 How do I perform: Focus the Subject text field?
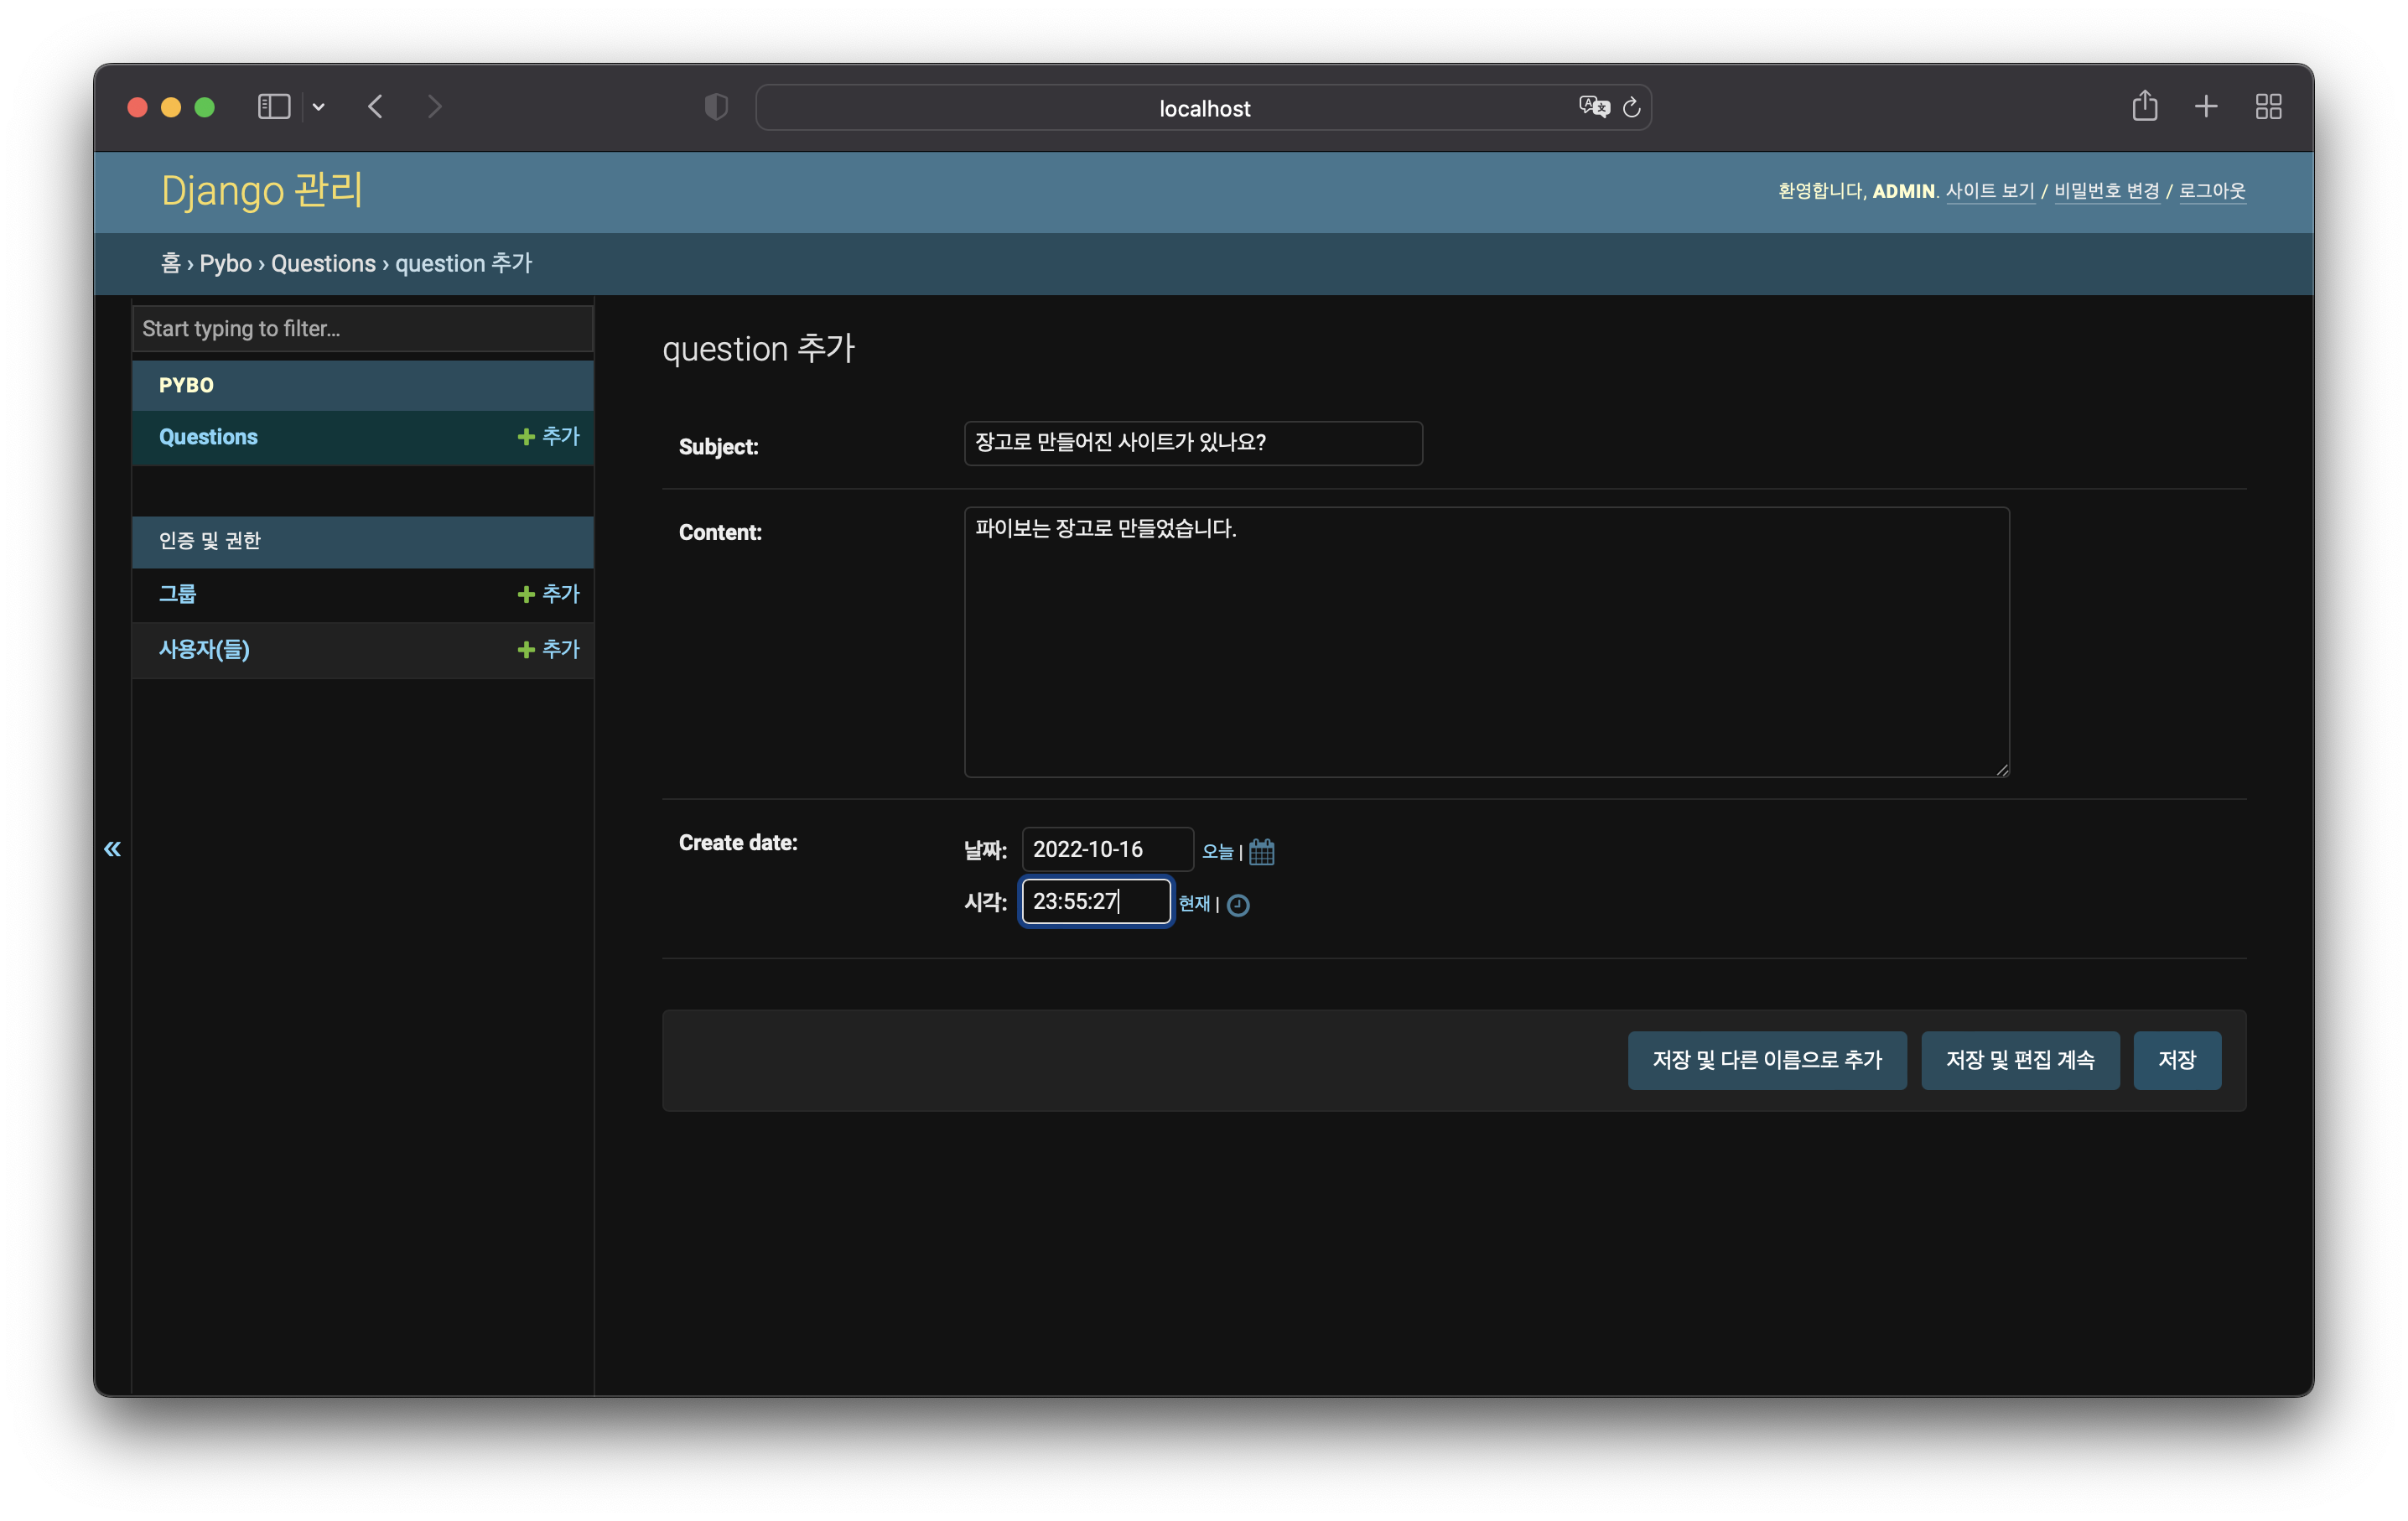coord(1192,443)
